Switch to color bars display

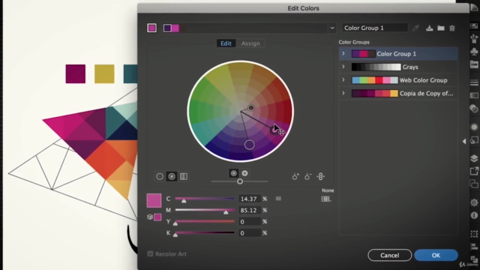[184, 176]
